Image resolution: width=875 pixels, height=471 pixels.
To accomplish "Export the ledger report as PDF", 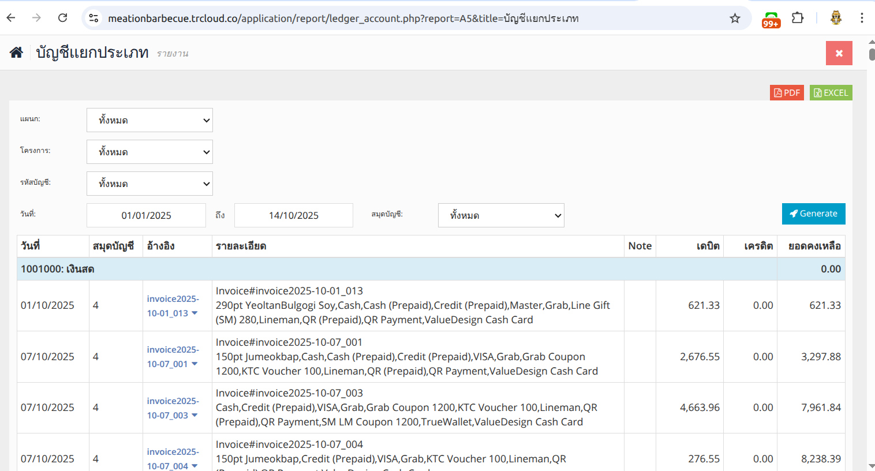I will [x=787, y=93].
